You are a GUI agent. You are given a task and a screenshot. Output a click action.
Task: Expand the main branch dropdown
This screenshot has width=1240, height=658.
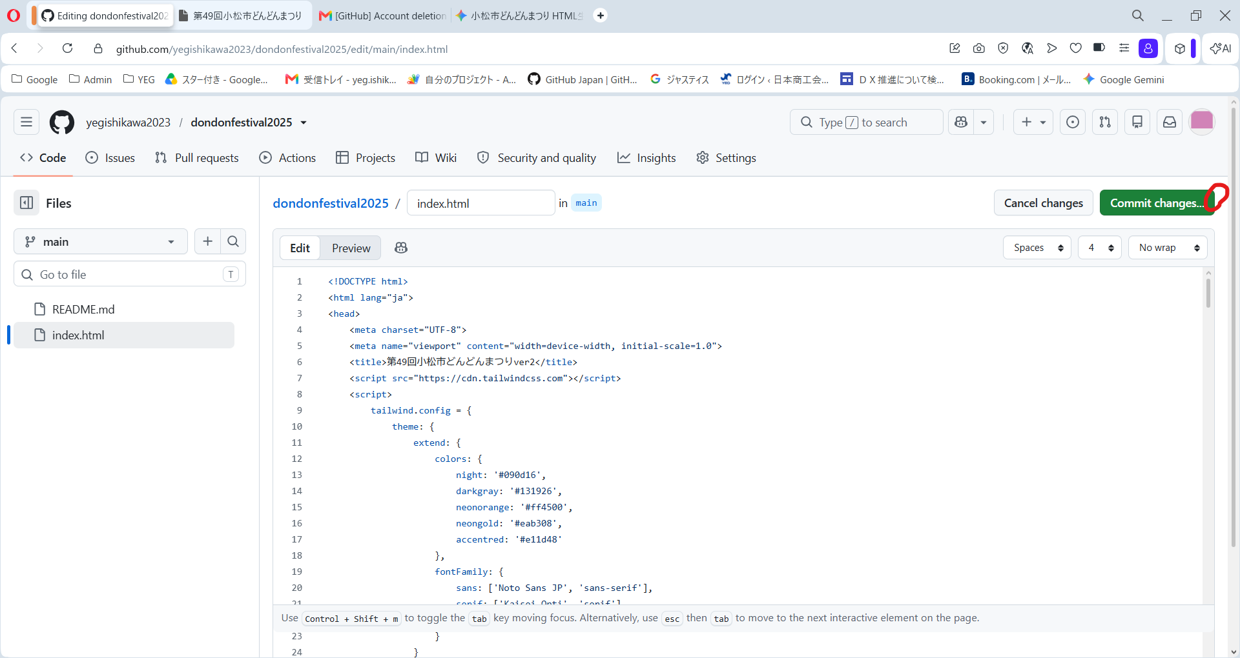pos(101,241)
